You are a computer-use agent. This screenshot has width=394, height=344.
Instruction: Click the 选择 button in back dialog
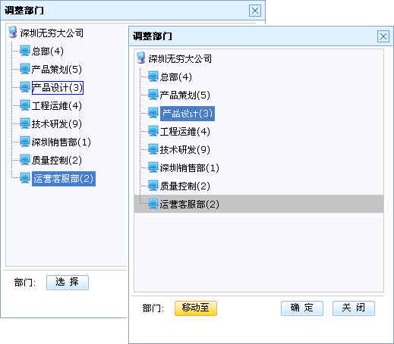pos(68,283)
